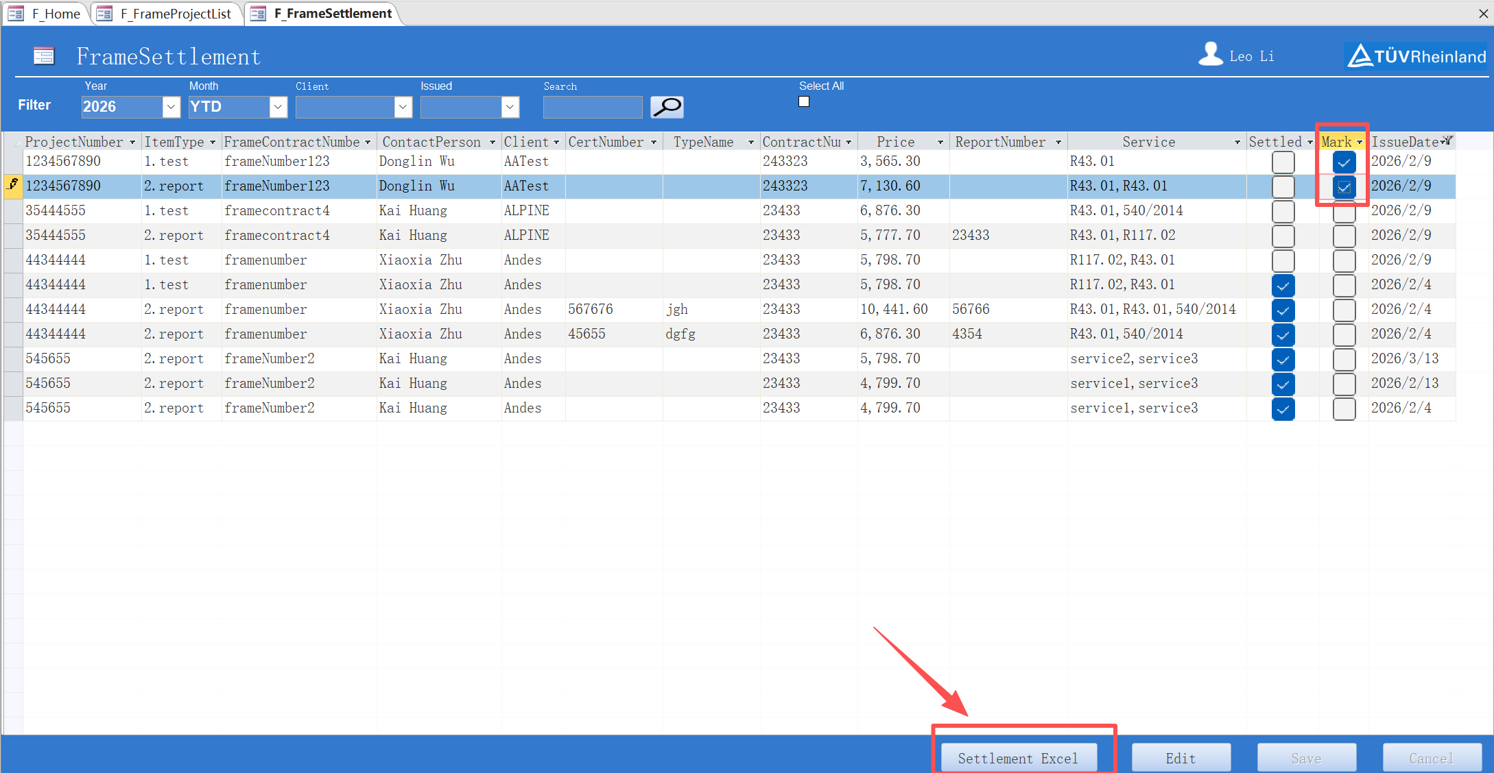Close the form with the X icon
The height and width of the screenshot is (773, 1494).
pos(1483,14)
